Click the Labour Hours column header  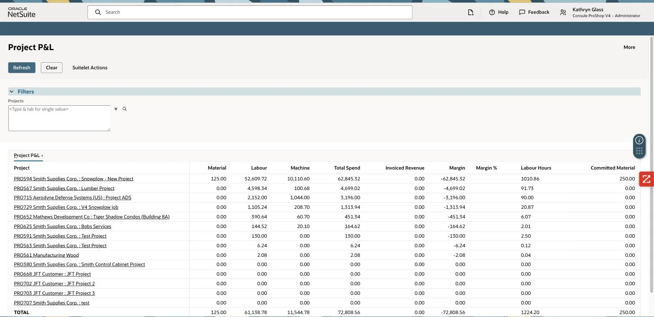(x=536, y=168)
